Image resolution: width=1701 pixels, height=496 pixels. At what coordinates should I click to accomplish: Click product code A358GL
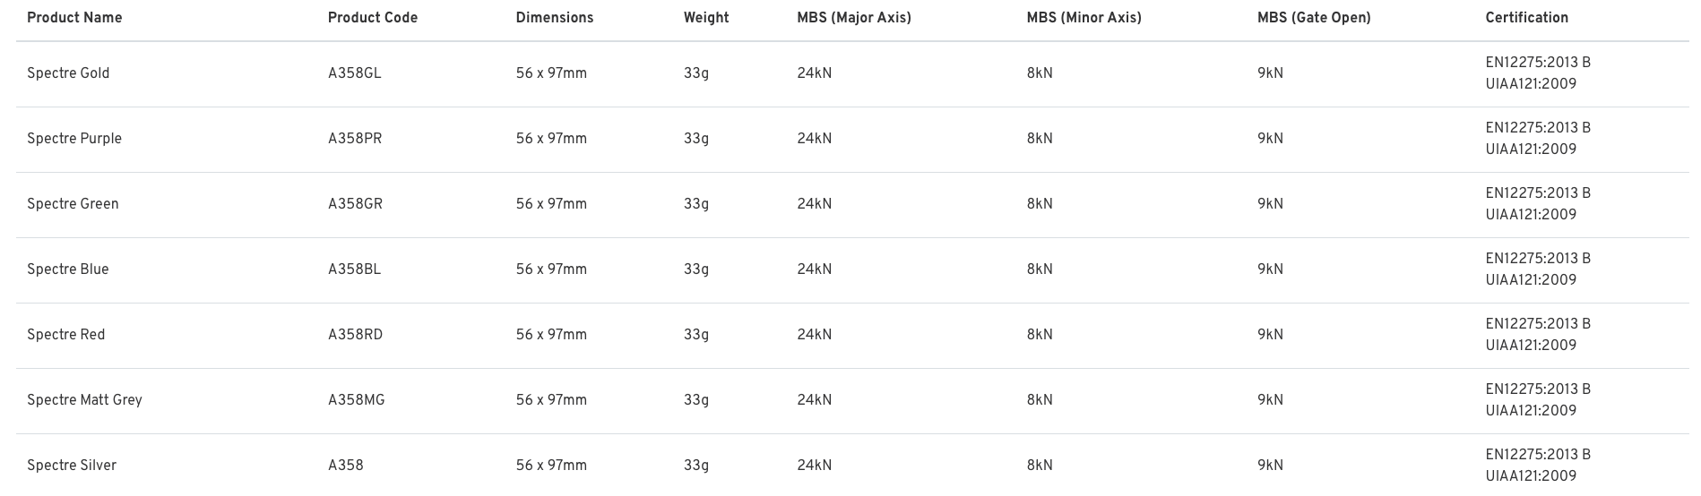[355, 73]
